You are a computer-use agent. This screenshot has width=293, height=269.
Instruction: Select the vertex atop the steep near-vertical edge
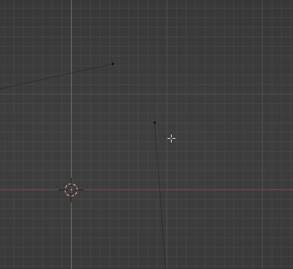pos(155,123)
